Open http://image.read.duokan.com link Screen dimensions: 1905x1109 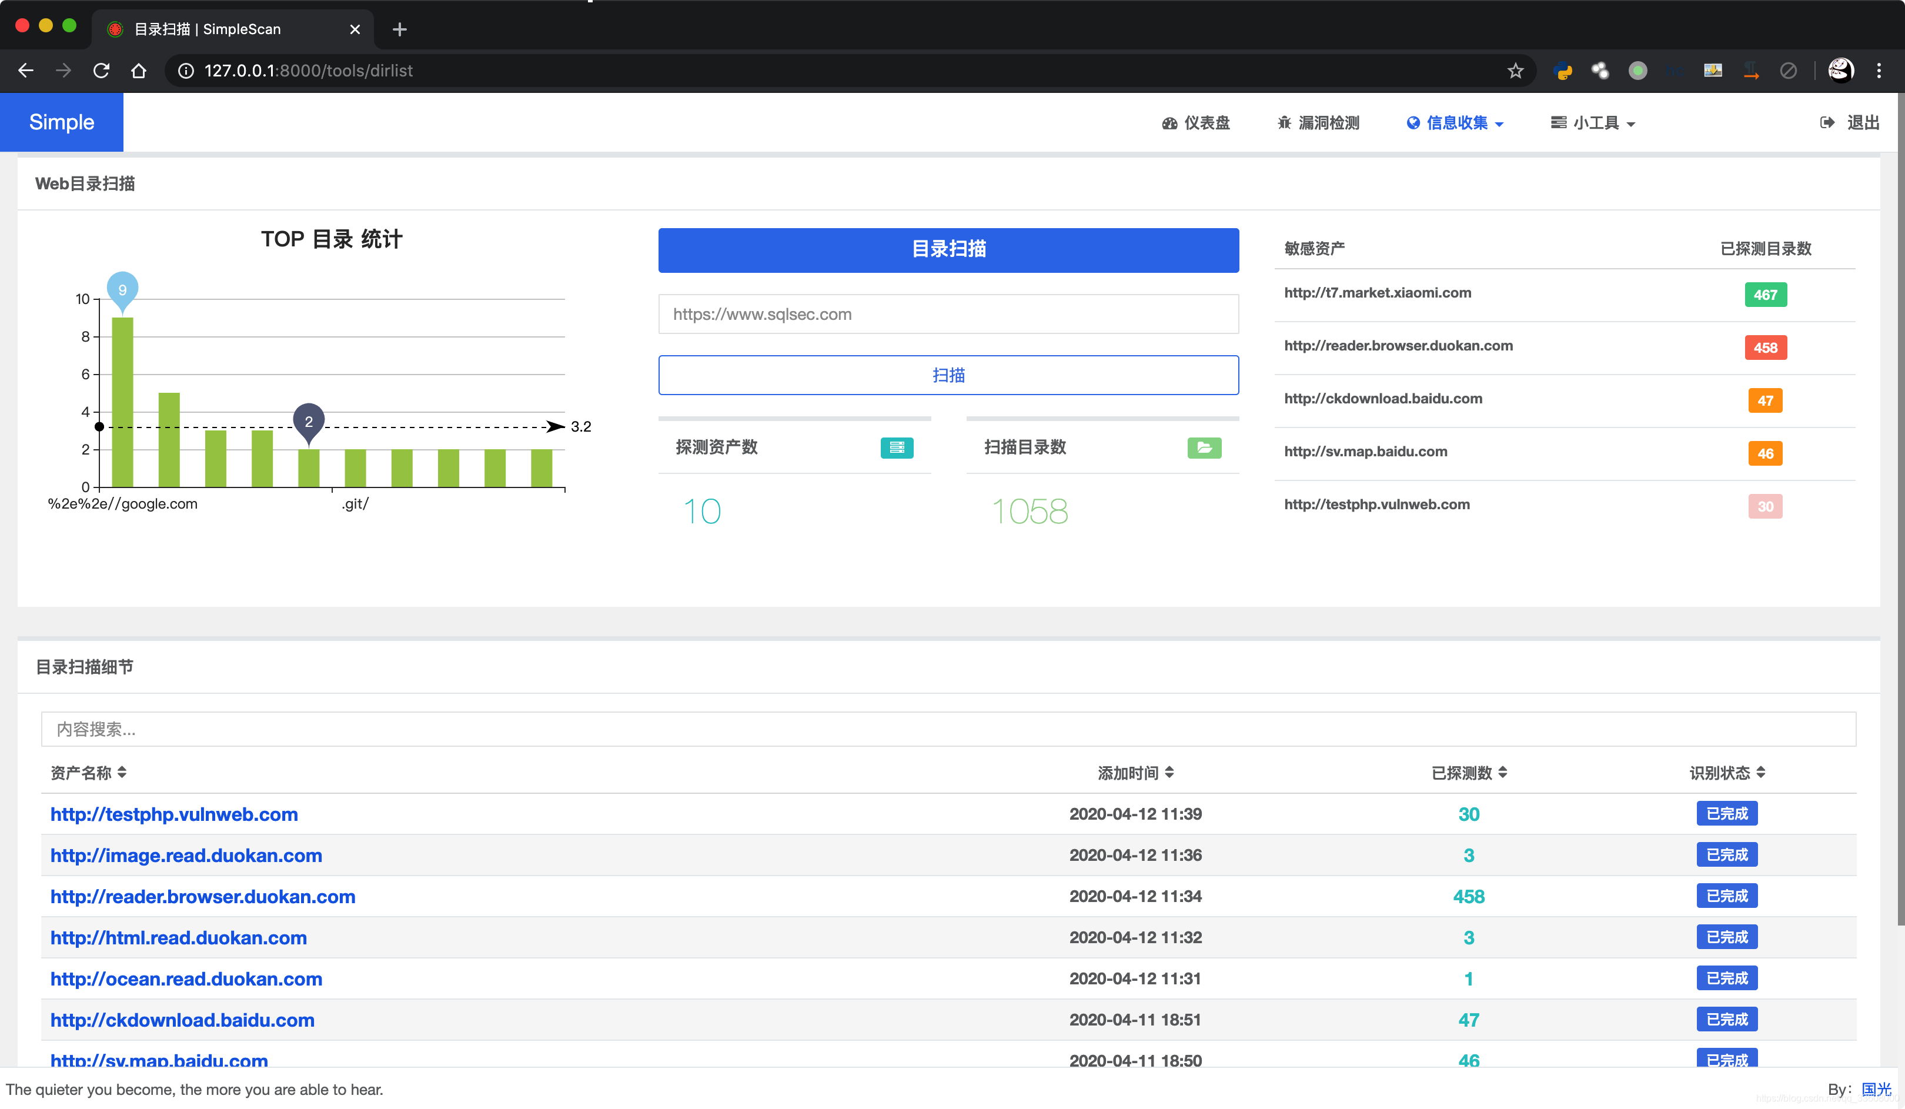point(186,855)
